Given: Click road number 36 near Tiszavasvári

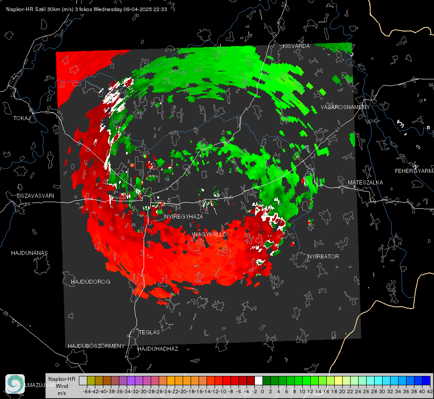Looking at the screenshot, I should point(27,204).
